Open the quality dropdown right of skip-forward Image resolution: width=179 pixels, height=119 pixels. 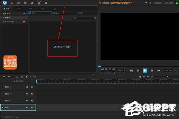pos(168,71)
